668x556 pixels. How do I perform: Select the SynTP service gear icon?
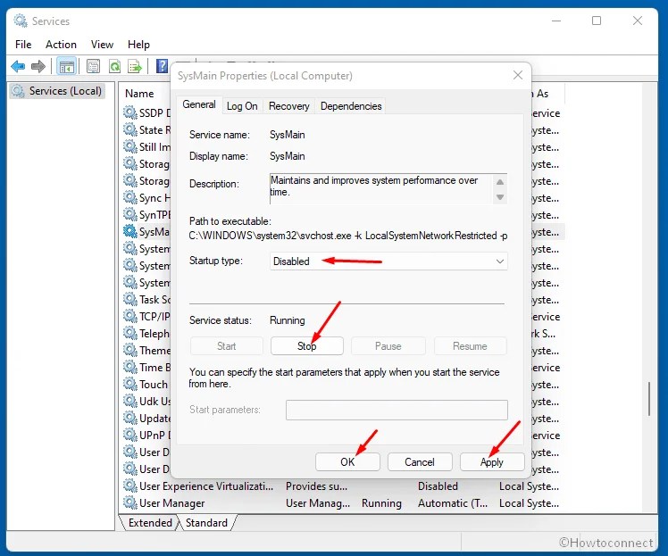[129, 214]
